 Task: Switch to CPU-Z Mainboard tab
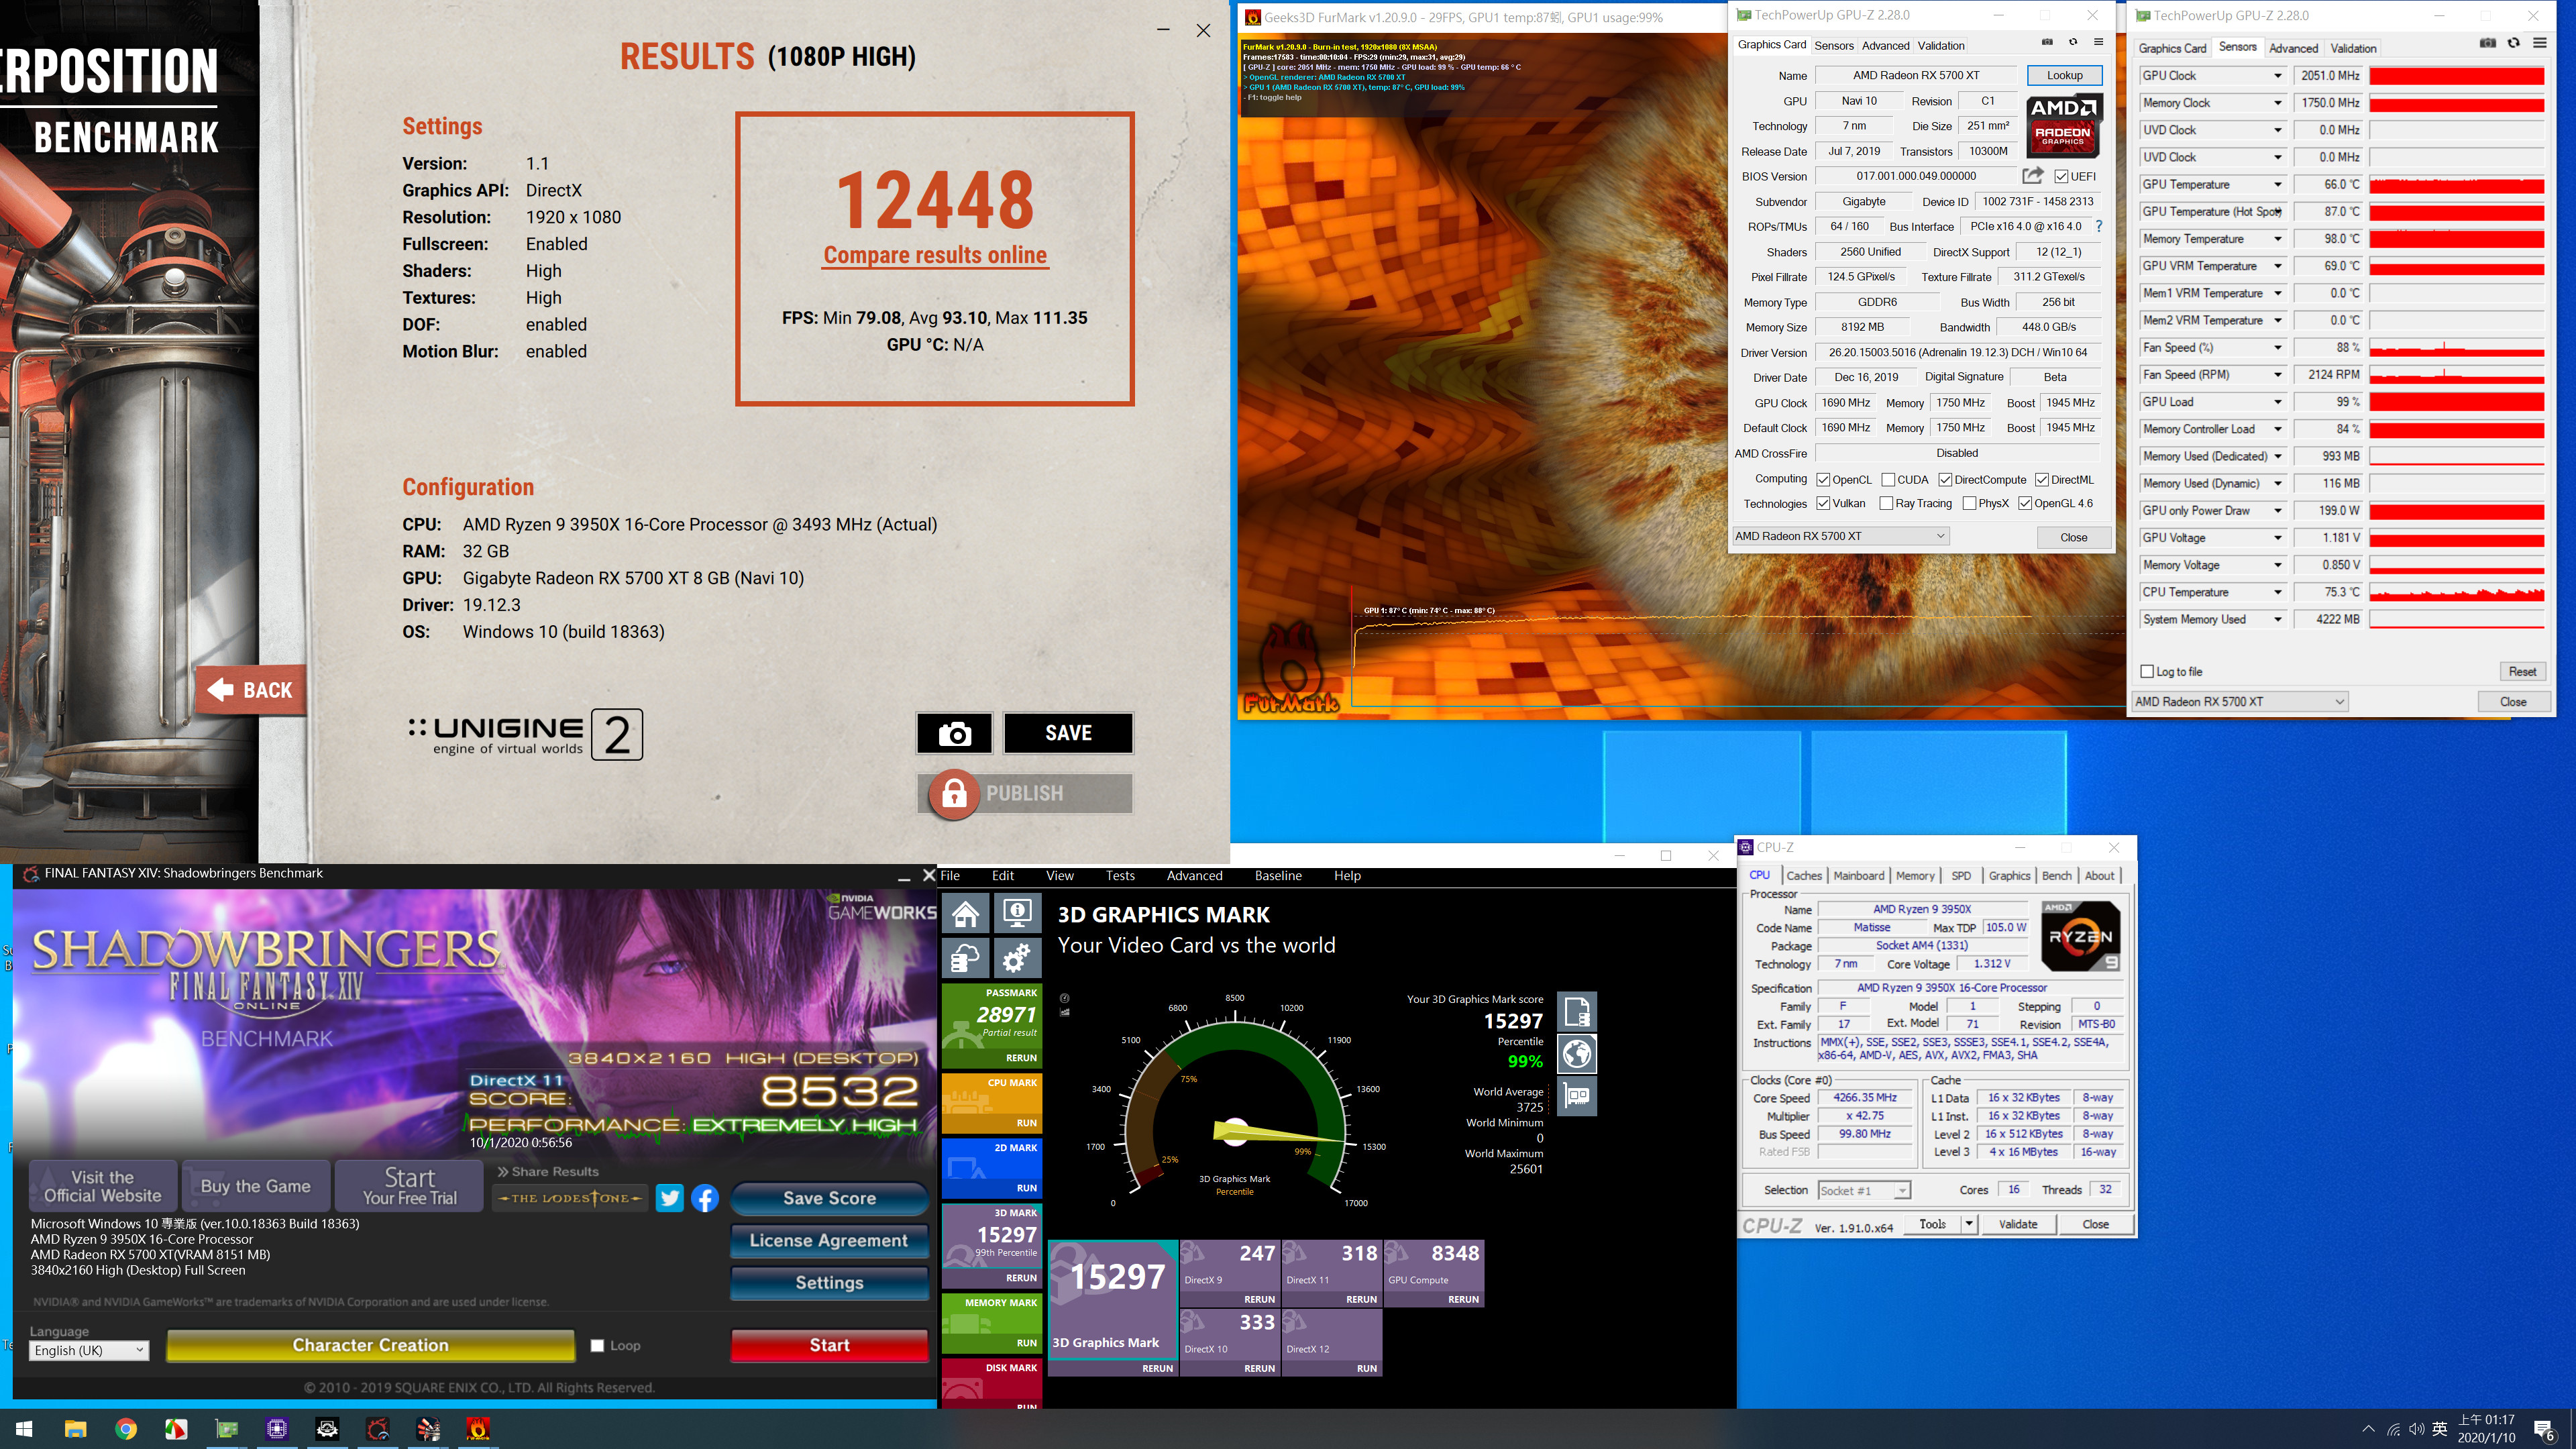pyautogui.click(x=1858, y=875)
